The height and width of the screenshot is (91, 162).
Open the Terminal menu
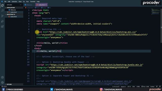tap(33, 2)
